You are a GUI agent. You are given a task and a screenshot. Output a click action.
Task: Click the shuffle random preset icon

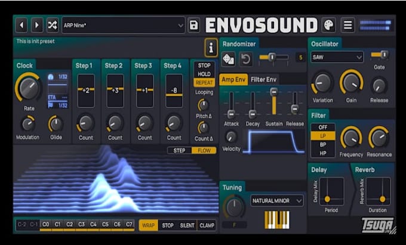(53, 25)
